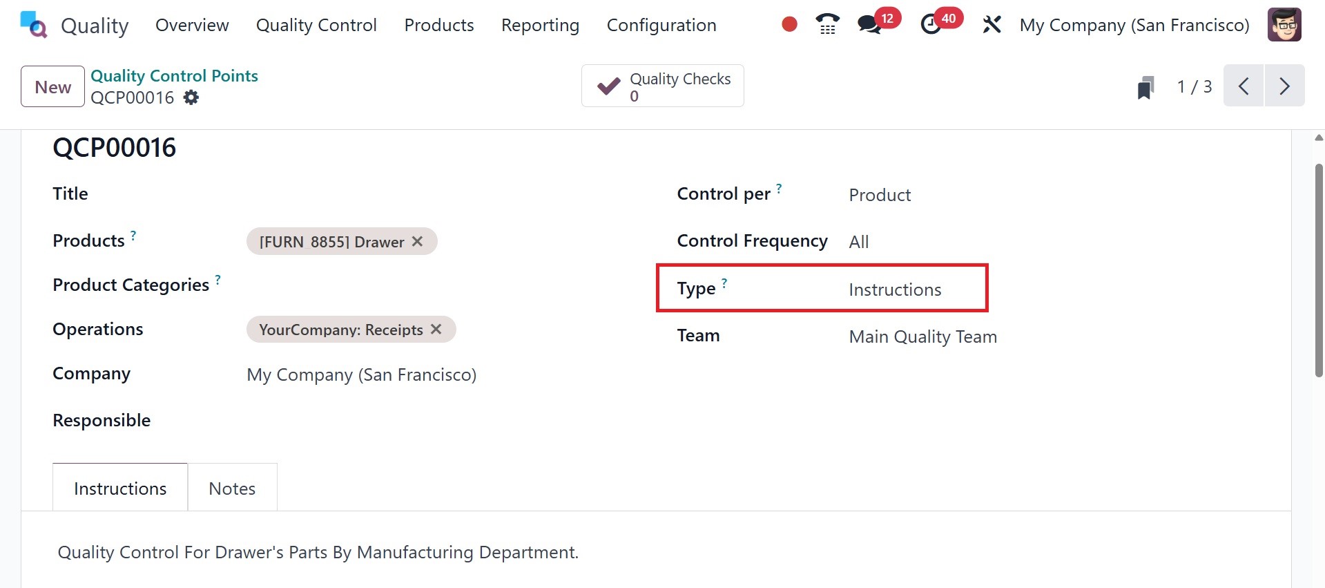
Task: Open the VoIP phone icon
Action: (x=827, y=25)
